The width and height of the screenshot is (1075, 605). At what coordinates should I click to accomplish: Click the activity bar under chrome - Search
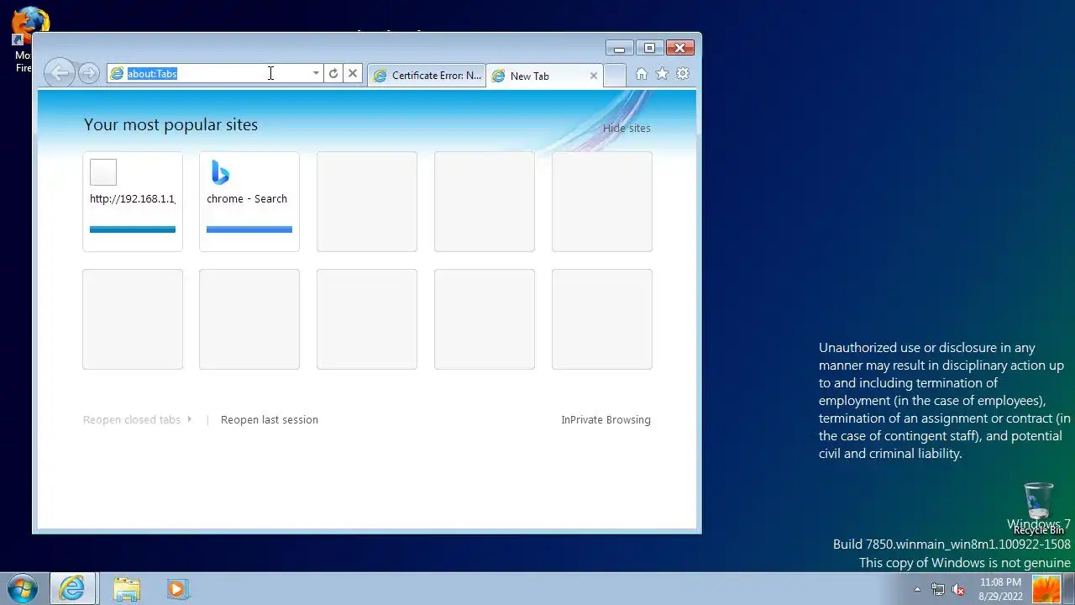249,229
